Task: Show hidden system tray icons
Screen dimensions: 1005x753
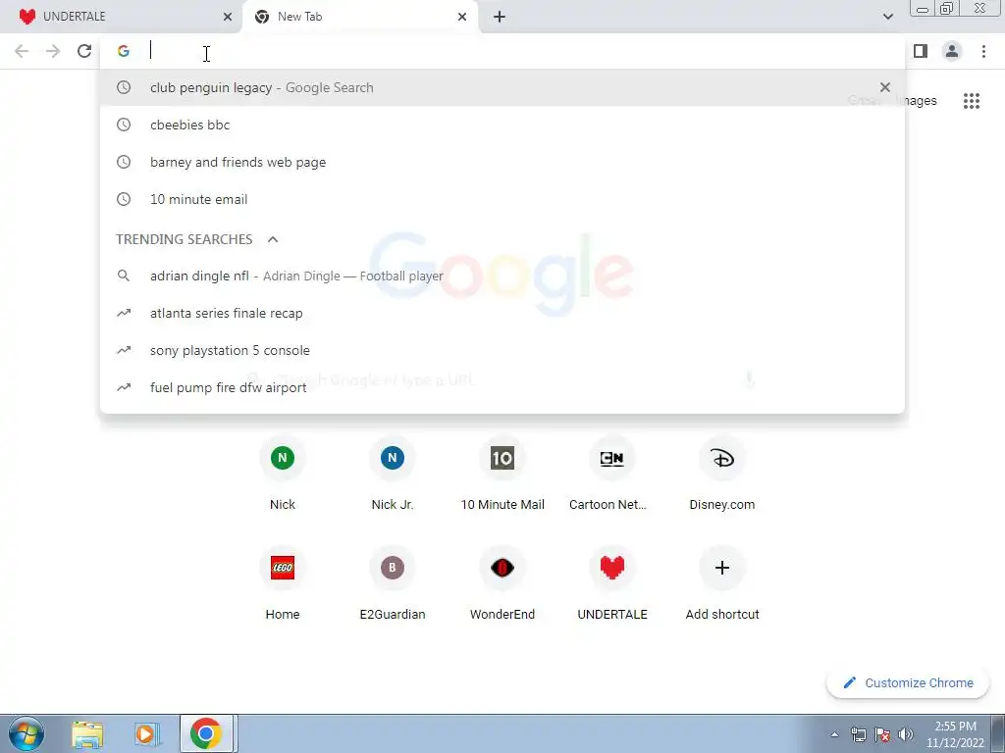Action: click(x=834, y=734)
